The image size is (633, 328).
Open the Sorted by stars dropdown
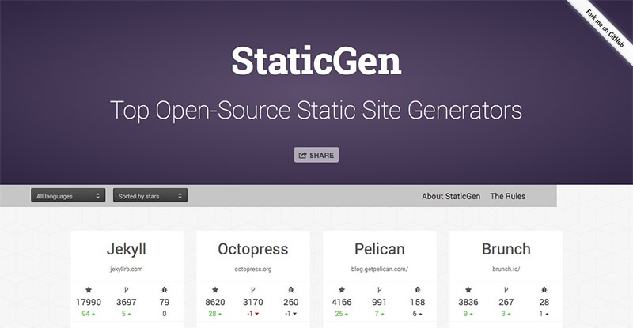pyautogui.click(x=150, y=195)
